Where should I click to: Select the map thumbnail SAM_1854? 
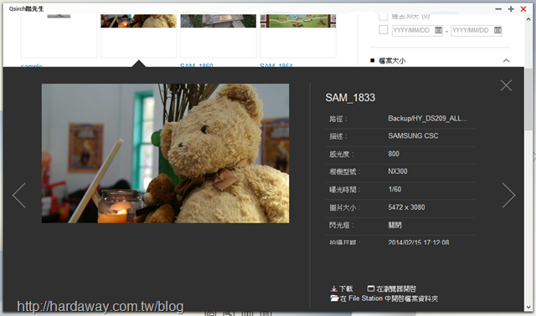[298, 21]
